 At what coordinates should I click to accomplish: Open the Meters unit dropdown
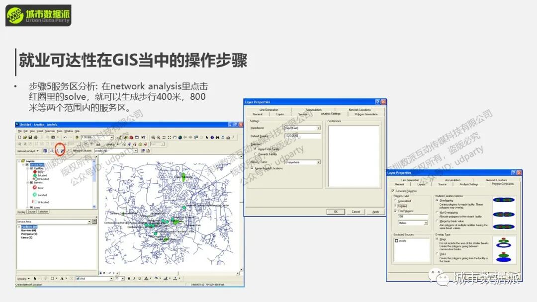[426, 223]
